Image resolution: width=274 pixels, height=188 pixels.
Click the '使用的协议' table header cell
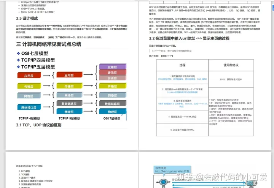(x=231, y=65)
